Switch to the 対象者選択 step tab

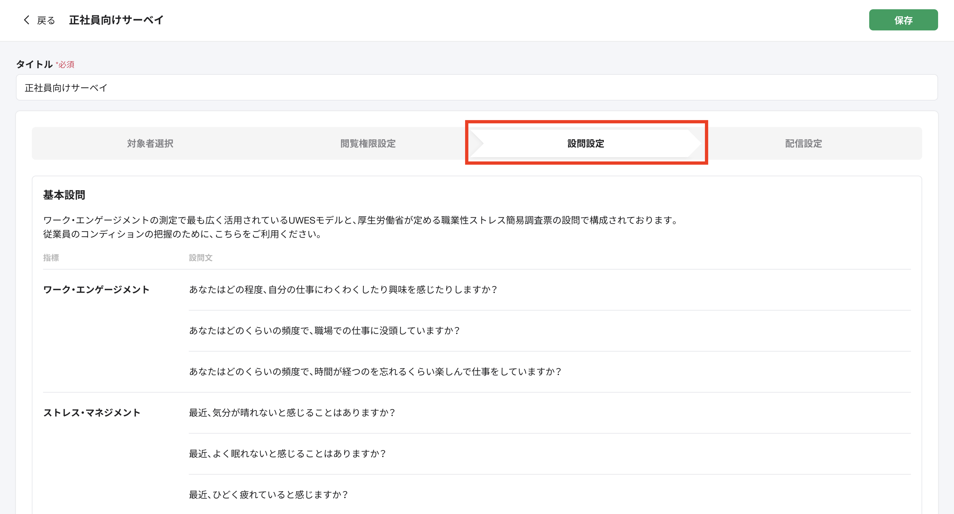point(150,144)
